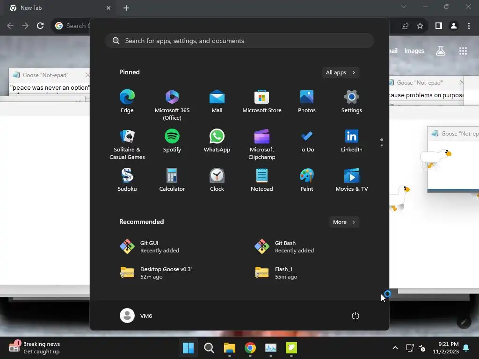This screenshot has height=359, width=479.
Task: Open Movies & TV
Action: 352,180
